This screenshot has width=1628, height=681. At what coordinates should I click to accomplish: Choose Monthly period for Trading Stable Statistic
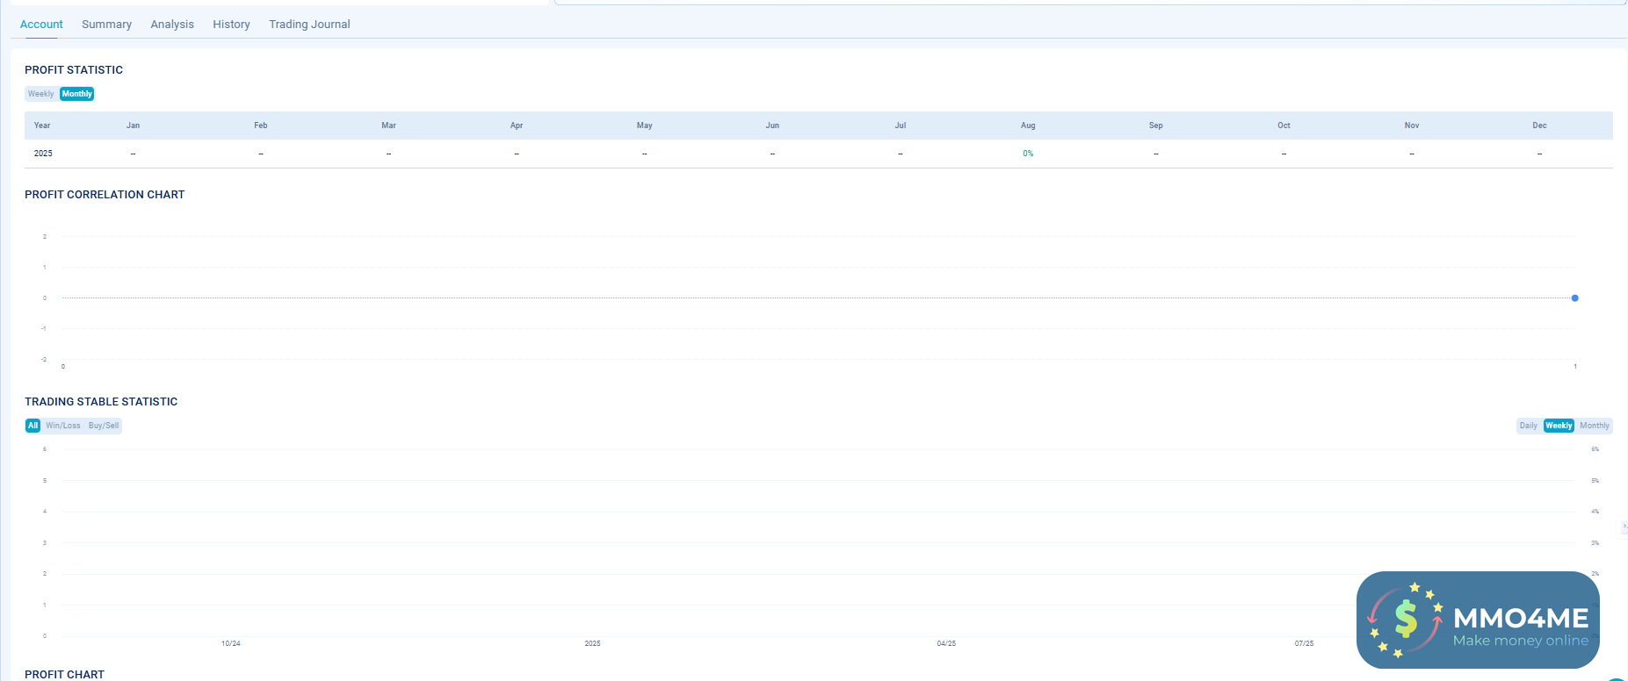click(1595, 426)
